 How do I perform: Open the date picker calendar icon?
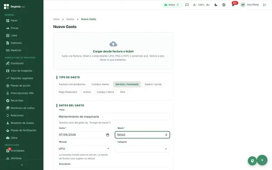(x=107, y=135)
